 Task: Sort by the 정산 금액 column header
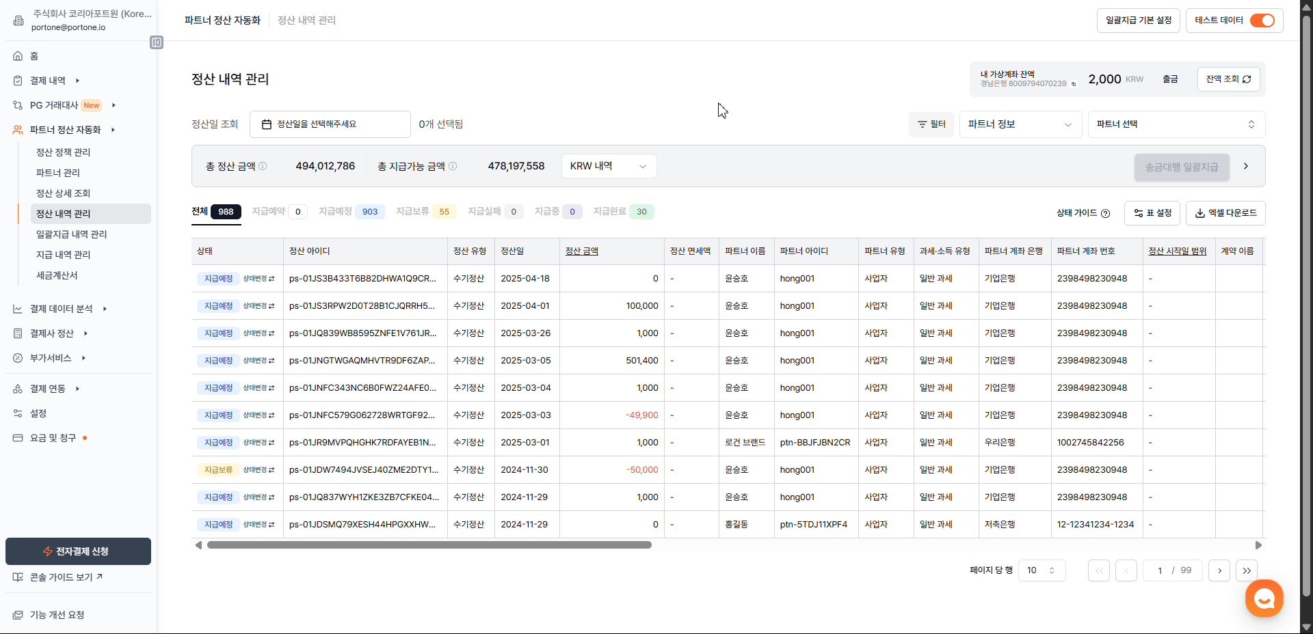point(581,251)
